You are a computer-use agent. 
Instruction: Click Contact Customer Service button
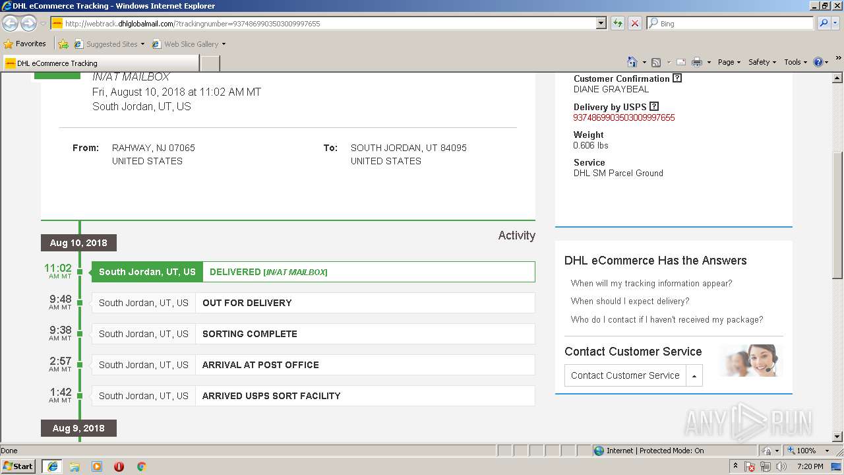[625, 375]
